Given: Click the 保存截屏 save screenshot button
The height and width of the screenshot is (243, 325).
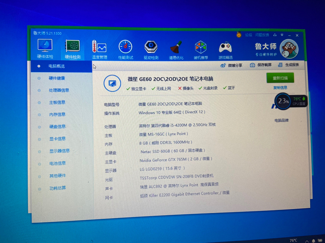Looking at the screenshot, I should point(264,65).
